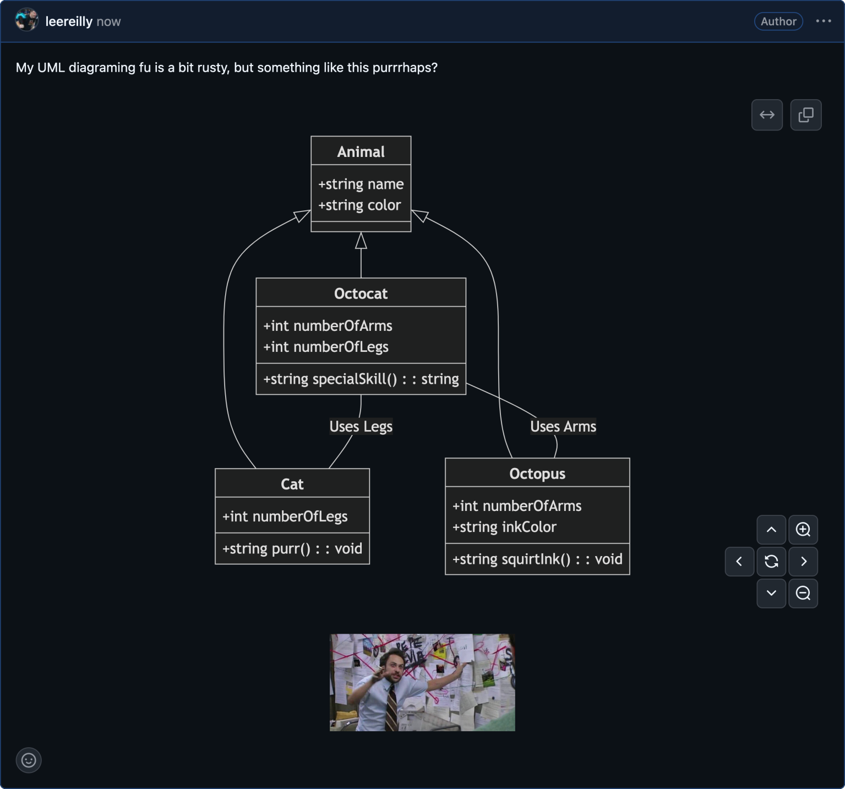The height and width of the screenshot is (789, 845).
Task: Open the emoji reaction picker
Action: point(29,760)
